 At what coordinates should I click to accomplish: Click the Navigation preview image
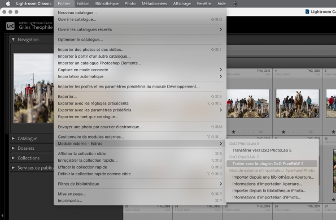(x=34, y=88)
